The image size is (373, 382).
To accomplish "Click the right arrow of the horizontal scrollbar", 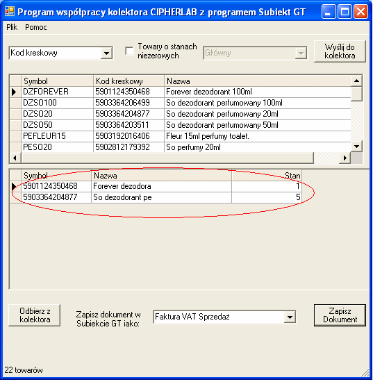I will coord(345,158).
